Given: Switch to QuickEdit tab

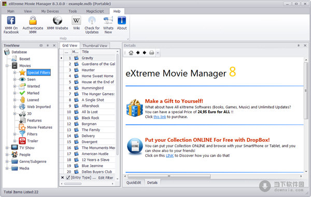Looking at the screenshot, I should tap(134, 183).
